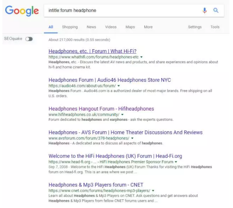233x208 pixels.
Task: Open search Tools
Action: tap(215, 27)
